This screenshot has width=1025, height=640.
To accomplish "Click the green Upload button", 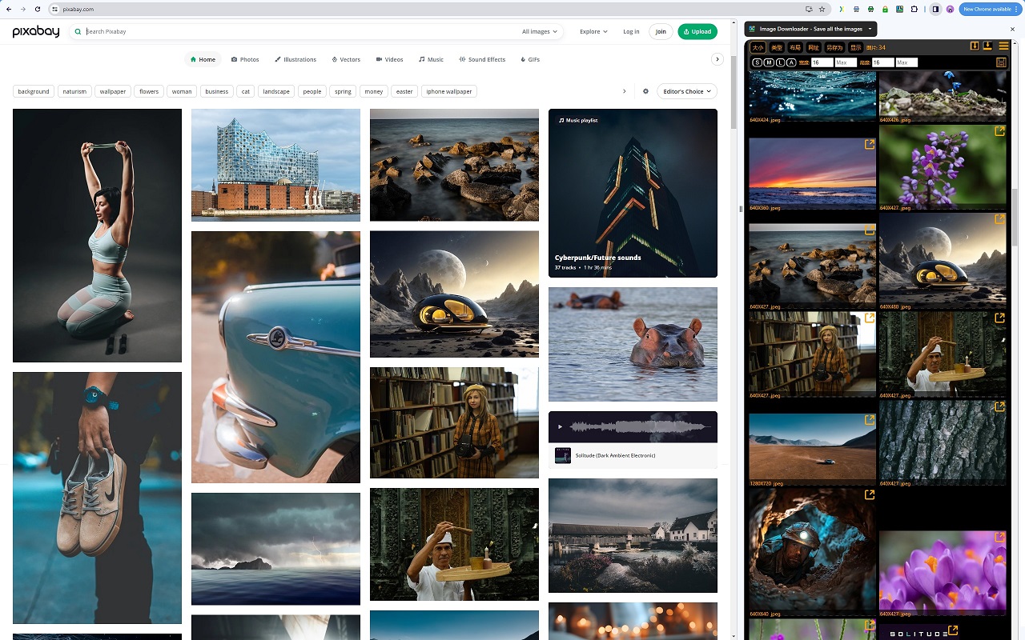I will point(697,32).
